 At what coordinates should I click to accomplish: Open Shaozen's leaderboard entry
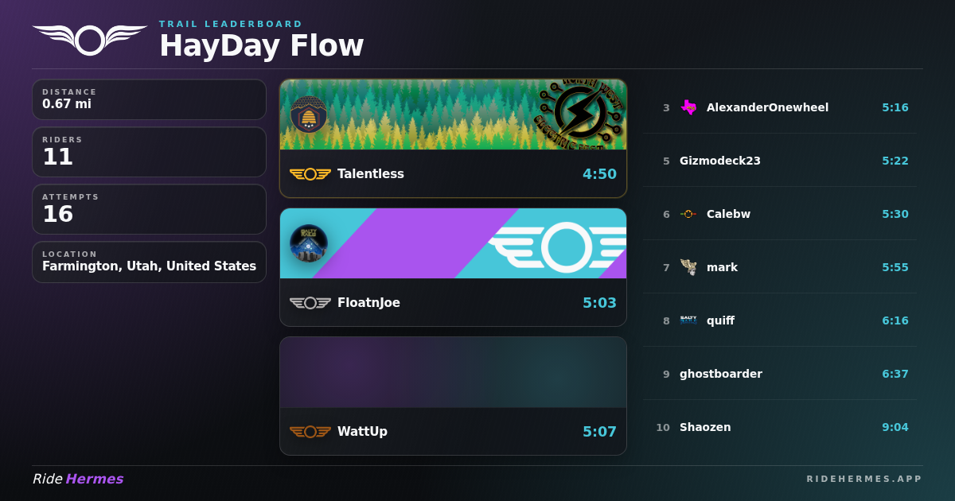[780, 427]
